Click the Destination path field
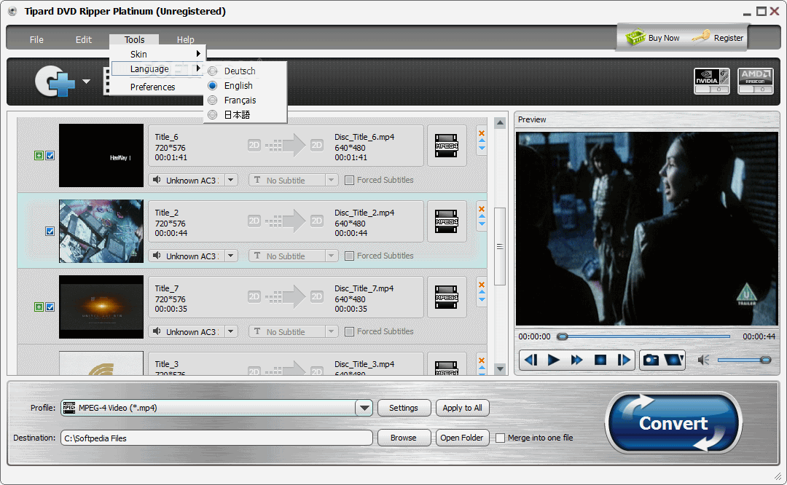This screenshot has width=787, height=485. [x=216, y=438]
